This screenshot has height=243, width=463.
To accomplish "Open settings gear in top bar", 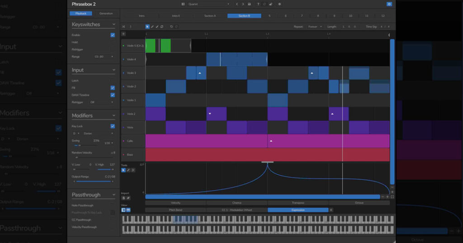I will coord(279,4).
